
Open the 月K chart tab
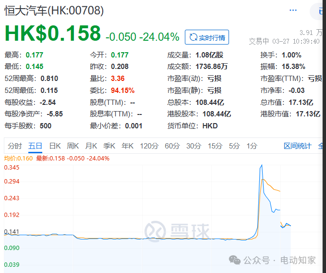click(91, 146)
